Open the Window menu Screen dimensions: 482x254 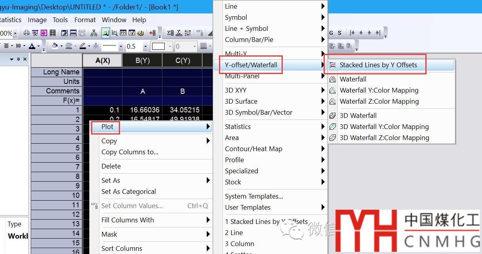point(114,20)
